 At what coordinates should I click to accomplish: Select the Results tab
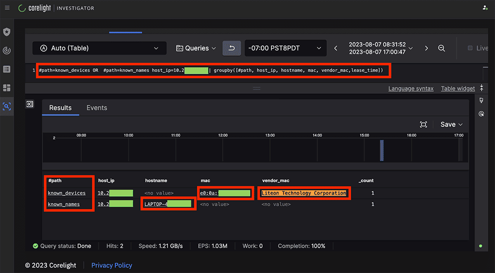[x=60, y=108]
